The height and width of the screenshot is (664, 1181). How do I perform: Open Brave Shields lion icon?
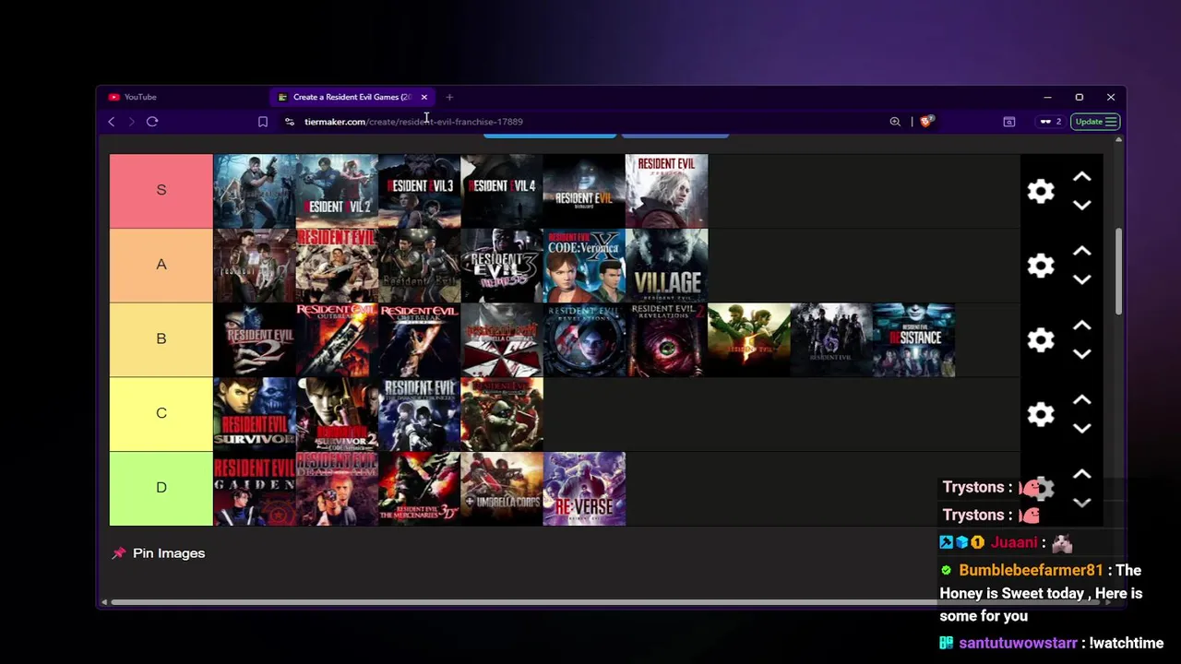pos(926,122)
